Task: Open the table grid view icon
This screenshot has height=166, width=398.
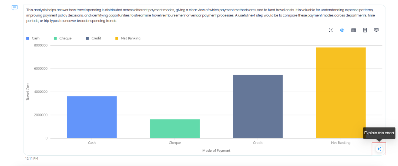Action: 353,30
